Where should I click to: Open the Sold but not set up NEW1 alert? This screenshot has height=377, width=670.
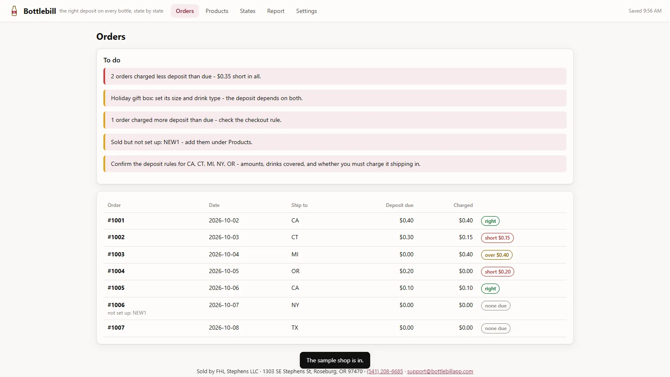pyautogui.click(x=335, y=142)
